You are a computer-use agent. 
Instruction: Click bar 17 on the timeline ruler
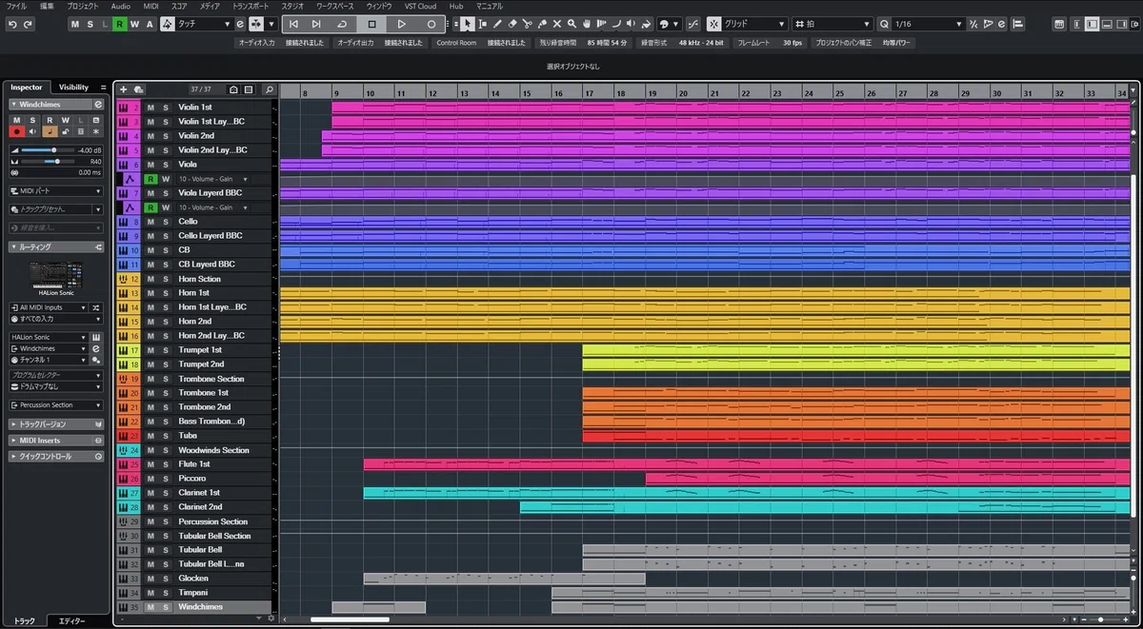tap(590, 92)
